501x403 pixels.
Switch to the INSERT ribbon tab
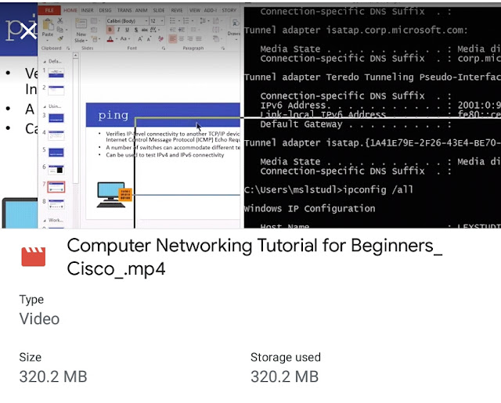tap(87, 10)
